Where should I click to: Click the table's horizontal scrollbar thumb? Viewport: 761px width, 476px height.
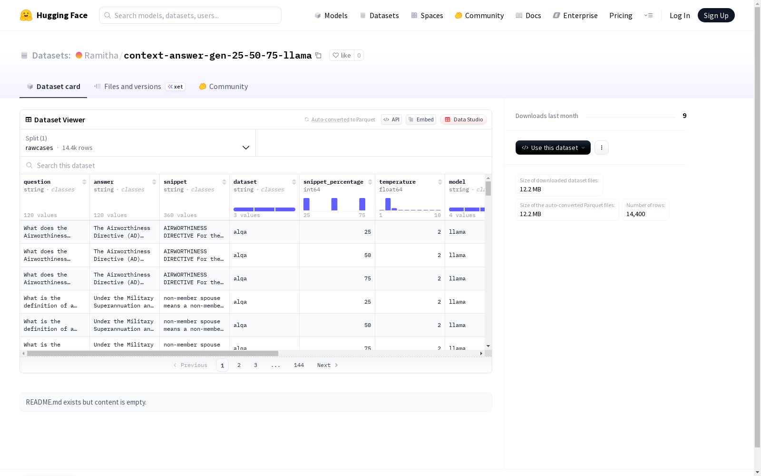click(153, 353)
